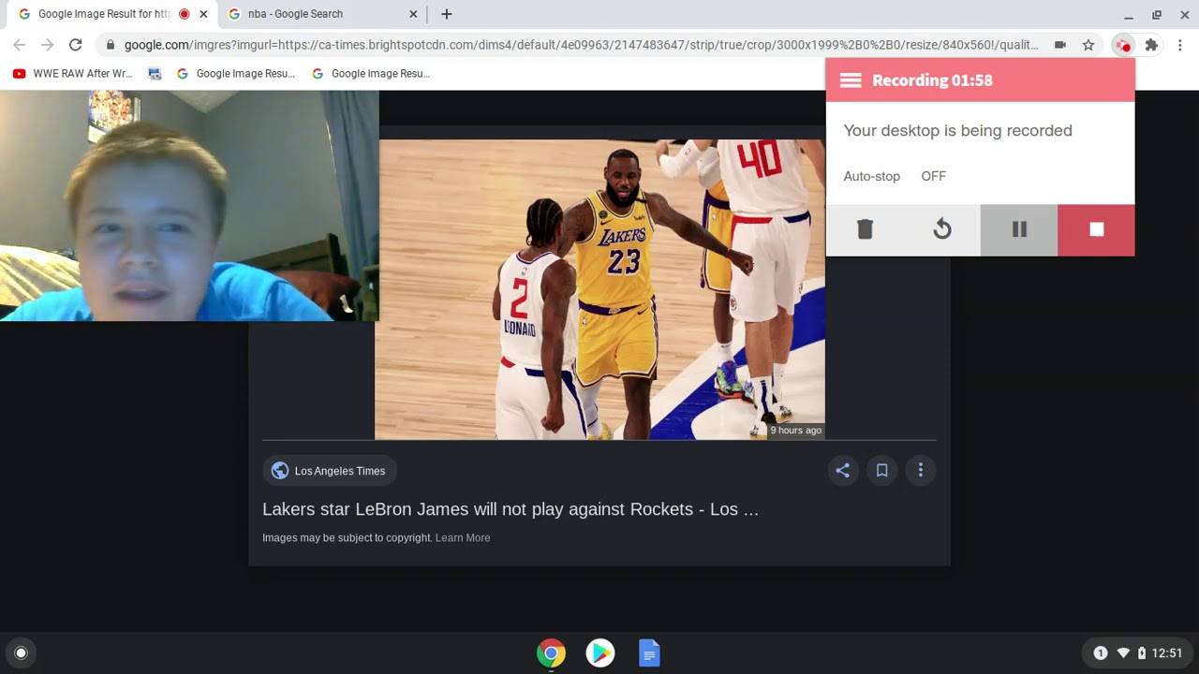
Task: Open the Extensions puzzle icon
Action: (x=1151, y=45)
